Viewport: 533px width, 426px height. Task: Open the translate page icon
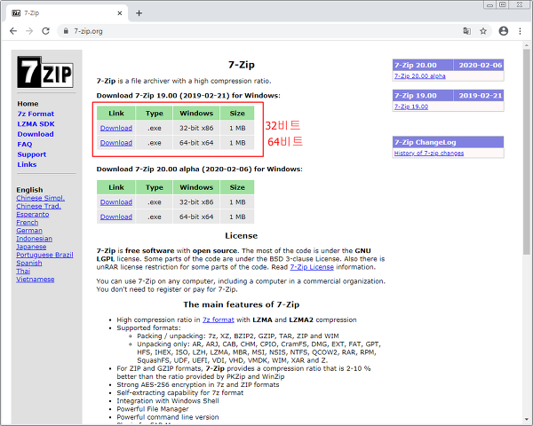[x=466, y=31]
